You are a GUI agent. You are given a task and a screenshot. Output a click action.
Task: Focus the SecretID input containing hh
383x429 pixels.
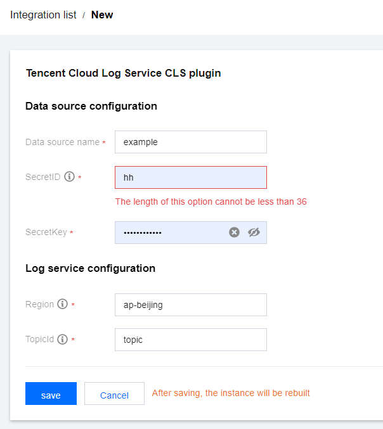click(x=190, y=177)
